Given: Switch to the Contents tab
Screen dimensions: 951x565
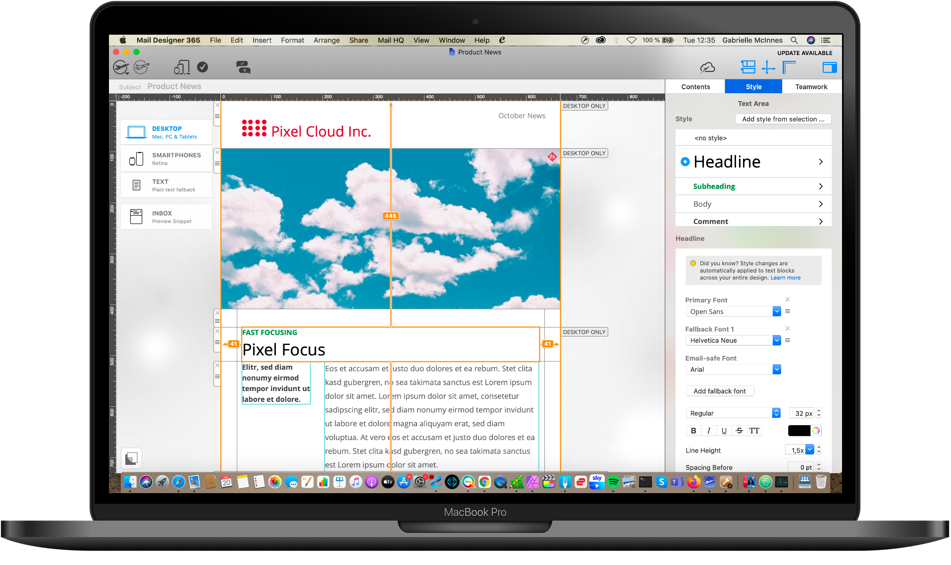Looking at the screenshot, I should point(695,85).
